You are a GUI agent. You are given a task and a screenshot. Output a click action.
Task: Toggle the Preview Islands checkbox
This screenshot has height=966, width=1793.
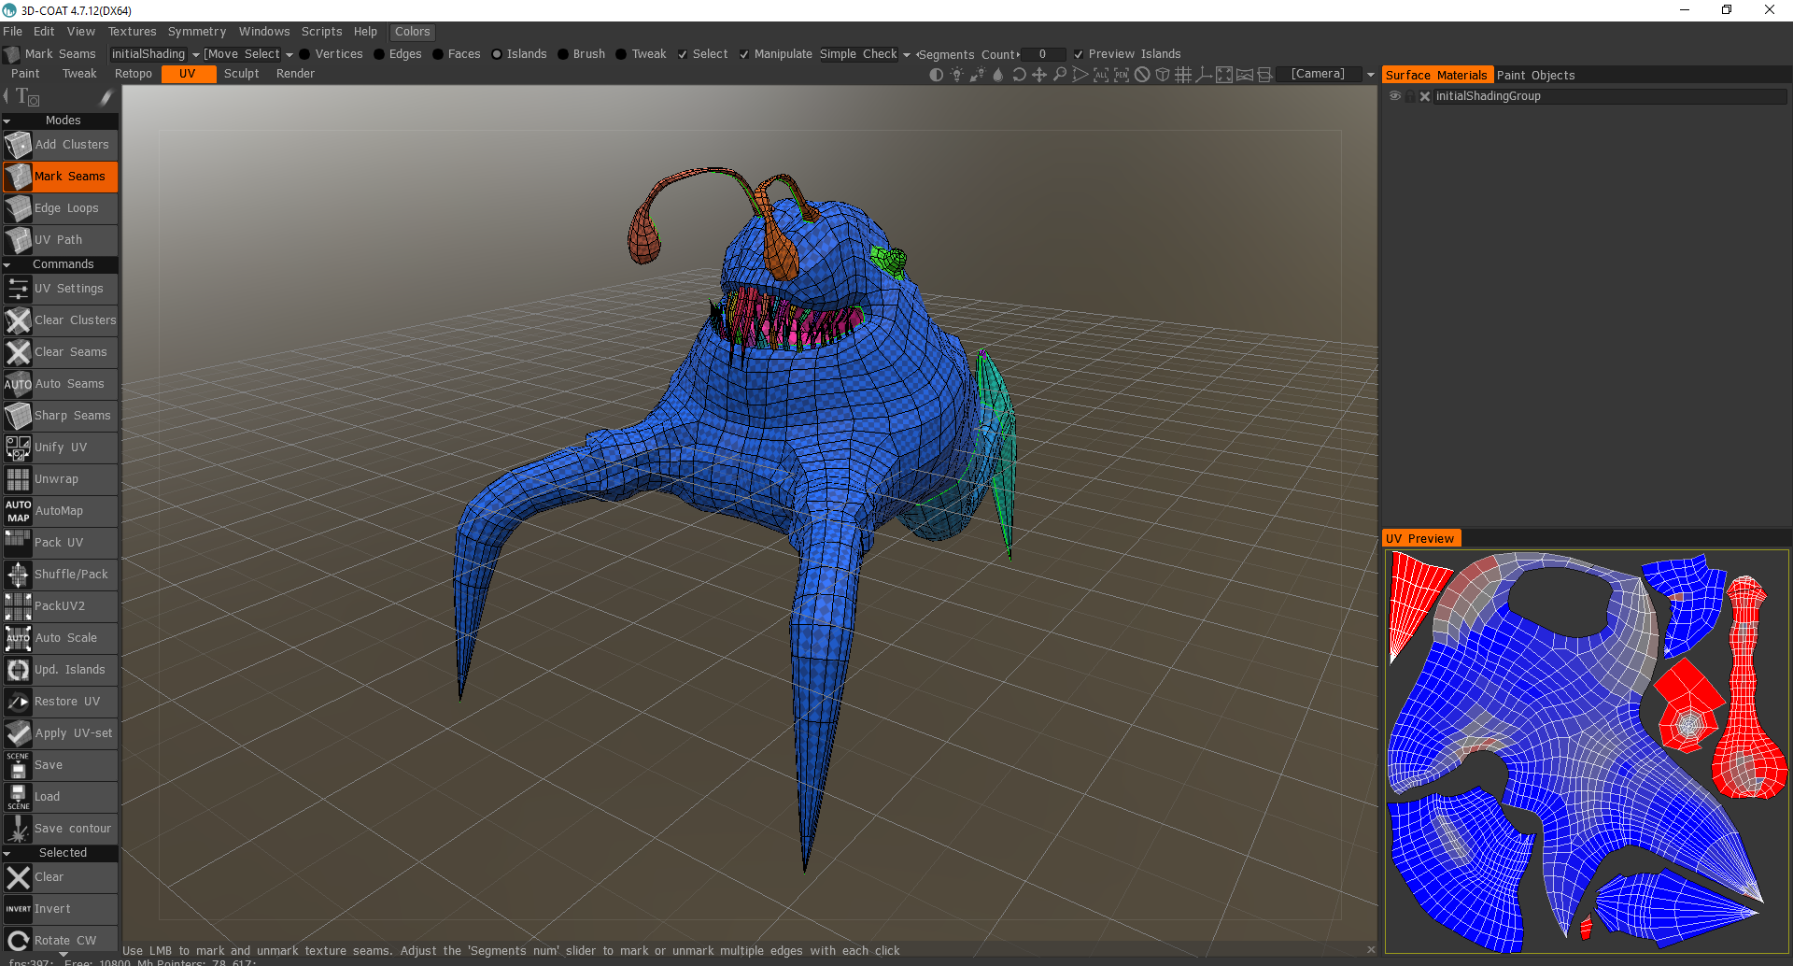(x=1079, y=54)
